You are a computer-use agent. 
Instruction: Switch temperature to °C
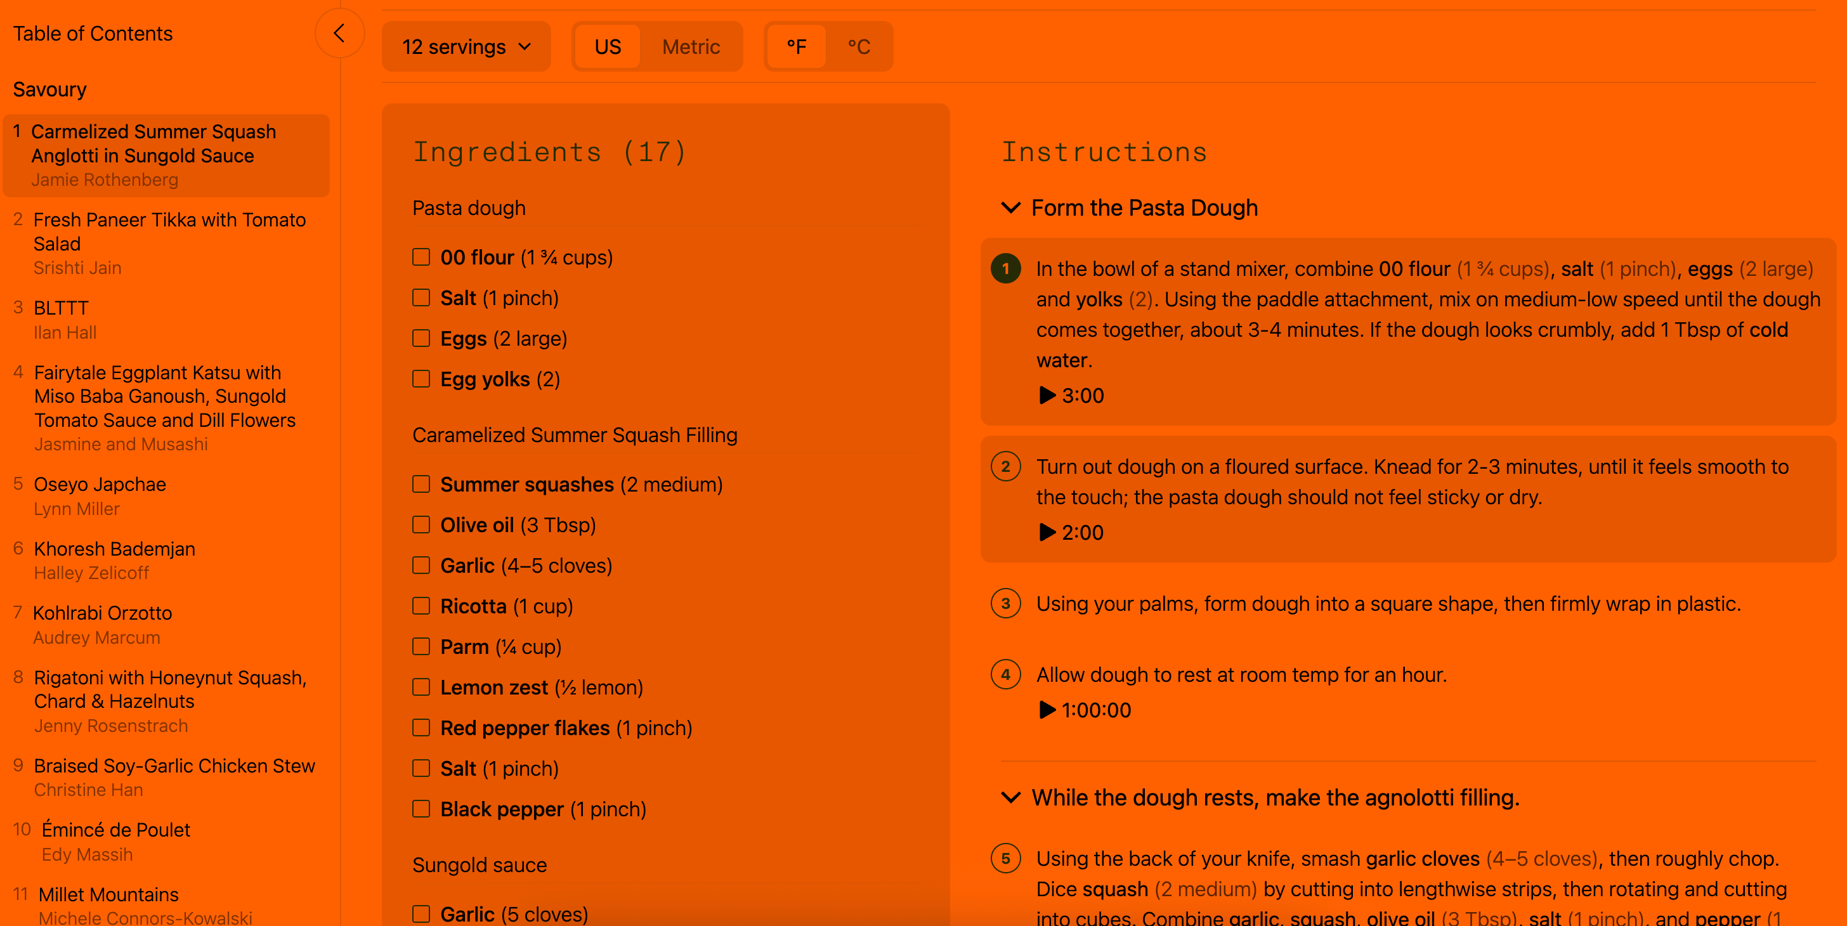(x=858, y=46)
